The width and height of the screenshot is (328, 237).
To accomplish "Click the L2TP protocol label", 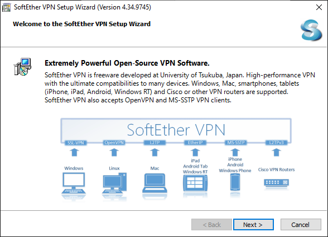I will click(155, 142).
